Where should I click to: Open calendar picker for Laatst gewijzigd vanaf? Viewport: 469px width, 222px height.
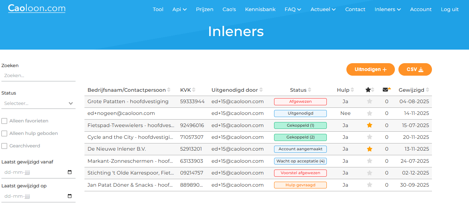pos(69,172)
